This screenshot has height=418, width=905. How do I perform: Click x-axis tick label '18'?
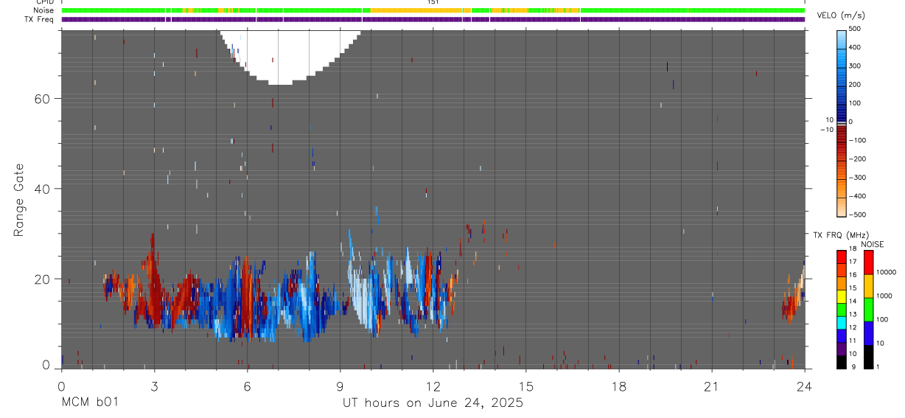[x=618, y=386]
